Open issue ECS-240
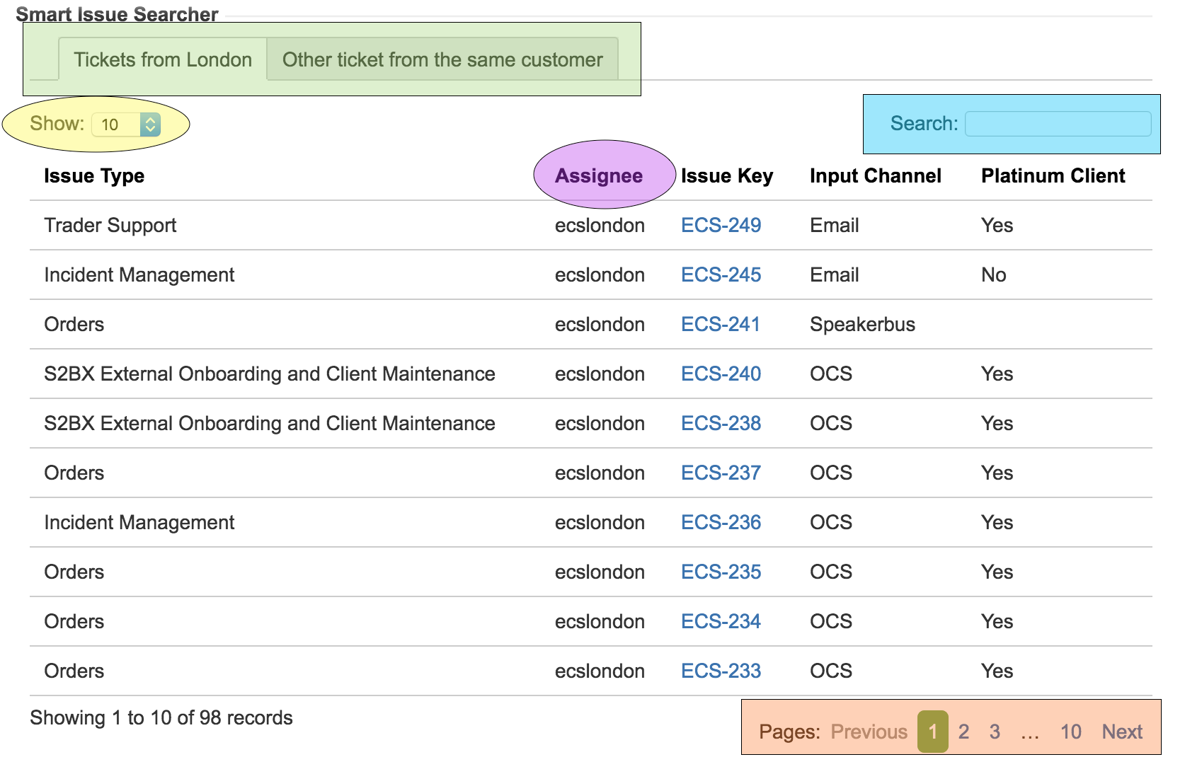Image resolution: width=1185 pixels, height=774 pixels. click(721, 374)
